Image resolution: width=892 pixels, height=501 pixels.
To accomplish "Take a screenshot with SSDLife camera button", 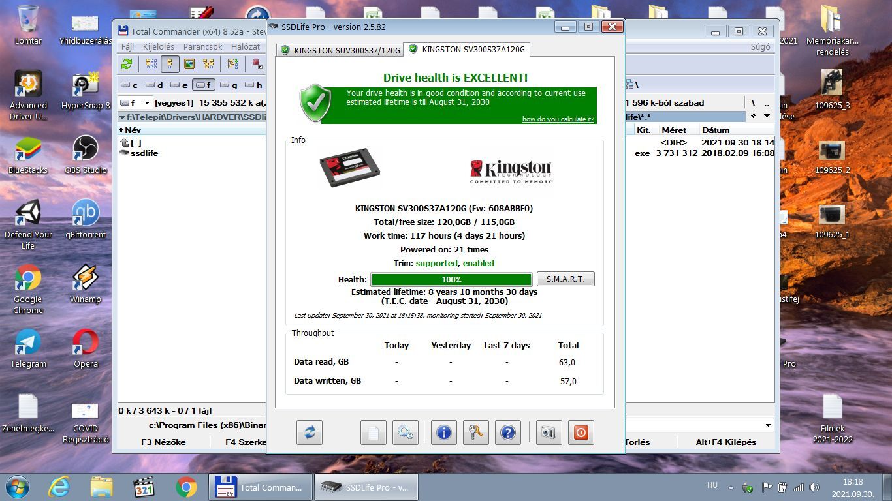I will (x=549, y=433).
